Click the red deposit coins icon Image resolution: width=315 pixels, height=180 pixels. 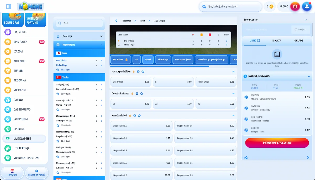(295, 7)
